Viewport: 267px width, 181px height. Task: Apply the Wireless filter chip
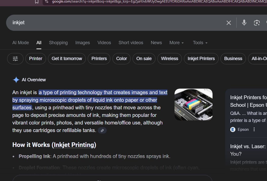tap(170, 59)
